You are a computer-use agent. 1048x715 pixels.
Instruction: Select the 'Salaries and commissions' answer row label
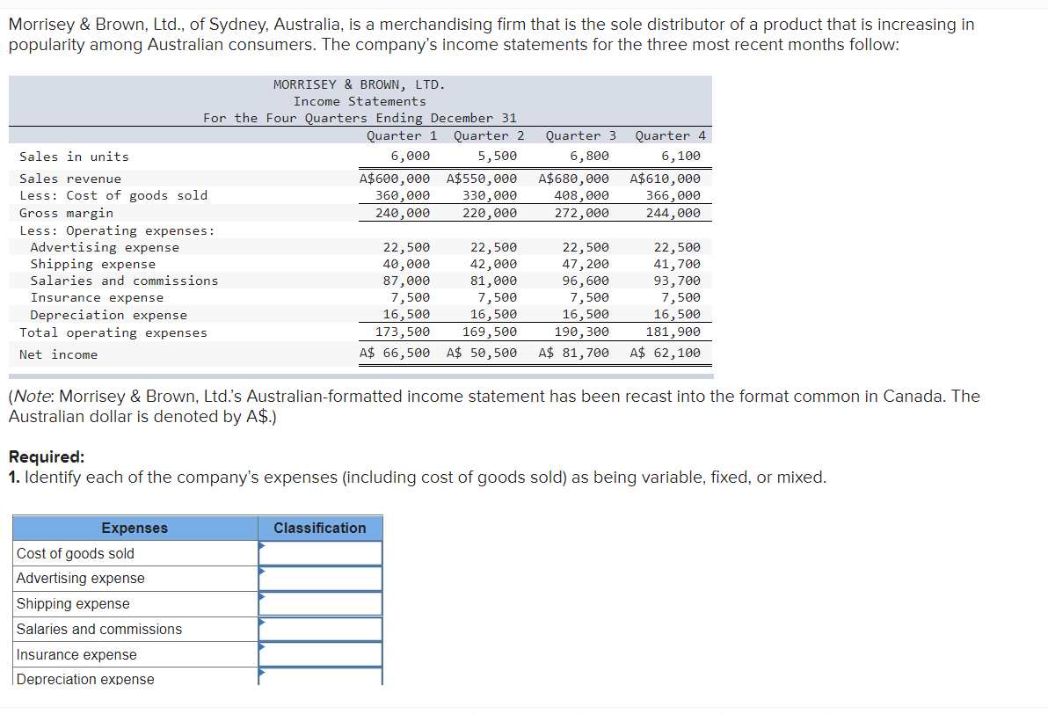[x=99, y=630]
